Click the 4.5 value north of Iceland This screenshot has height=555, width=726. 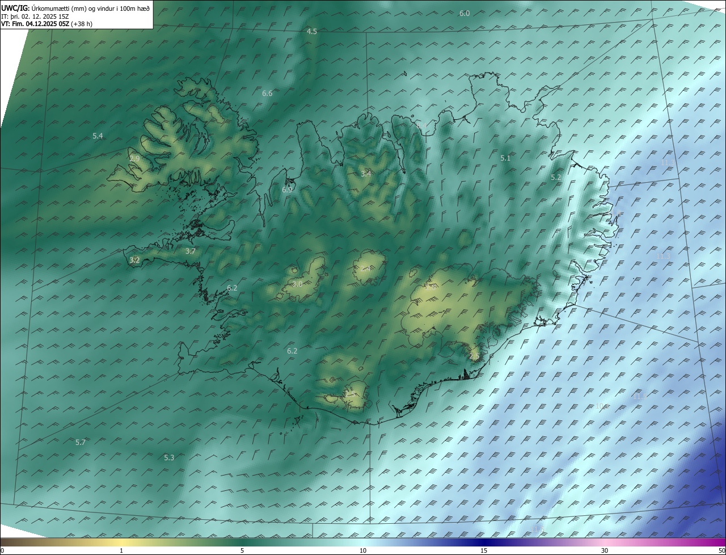pos(312,32)
